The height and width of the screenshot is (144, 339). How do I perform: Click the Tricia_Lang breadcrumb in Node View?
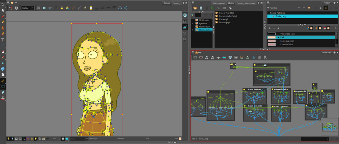pos(203,139)
